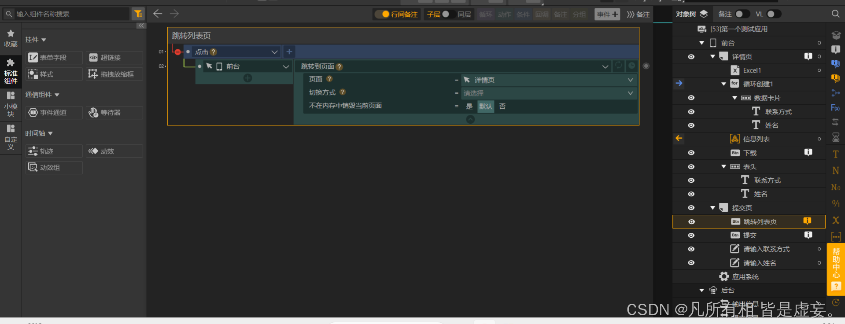Toggle the 备注 switch in object tree header
Screen dimensions: 845x324
pyautogui.click(x=742, y=14)
